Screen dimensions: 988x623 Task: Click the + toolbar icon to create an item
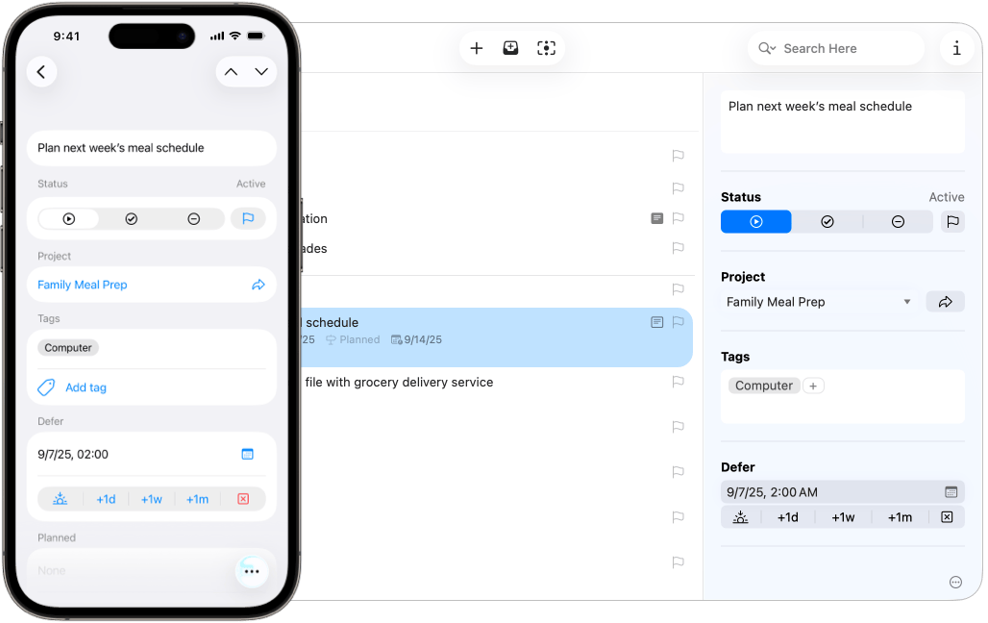click(477, 47)
